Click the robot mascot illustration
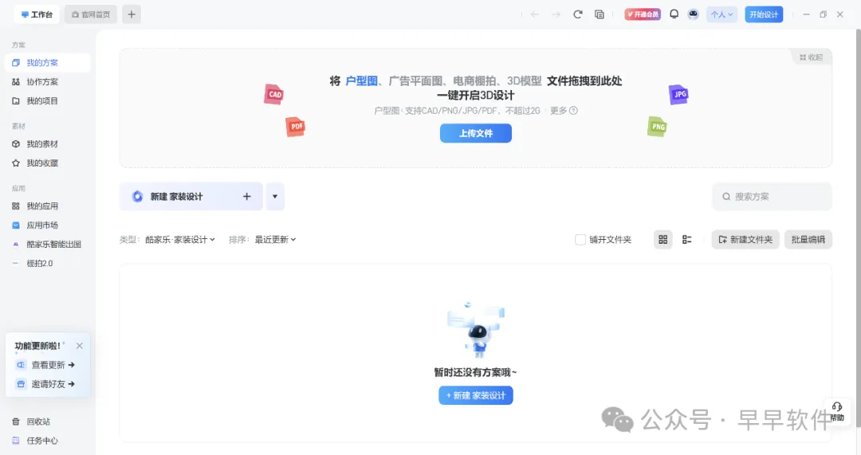This screenshot has width=861, height=455. pos(475,331)
